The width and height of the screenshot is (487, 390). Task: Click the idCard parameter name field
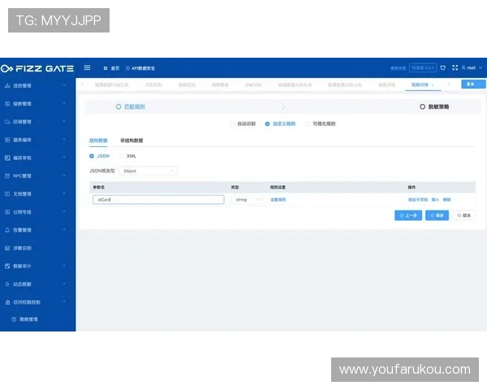(x=158, y=200)
